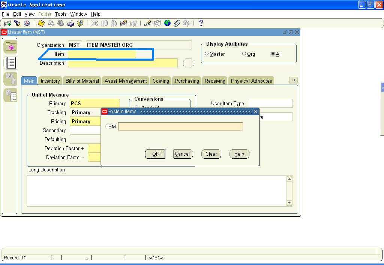Click the Clear Record eraser icon

pos(123,23)
